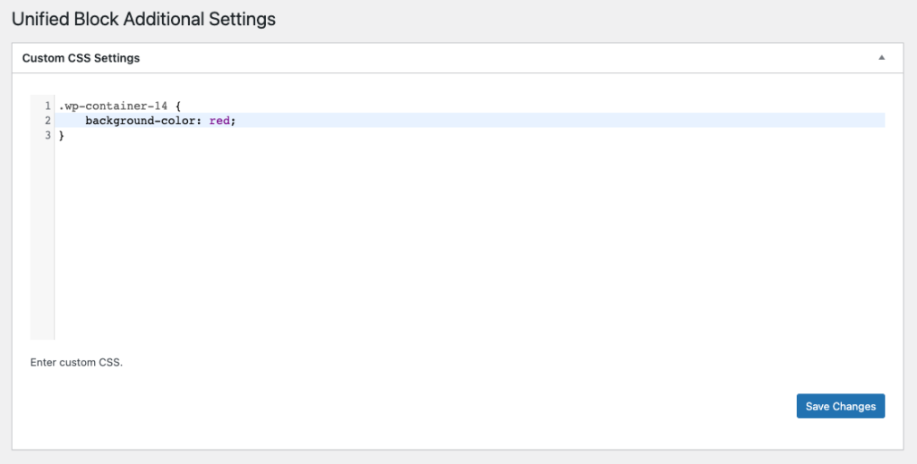Click the opening brace on line 1

pyautogui.click(x=178, y=105)
